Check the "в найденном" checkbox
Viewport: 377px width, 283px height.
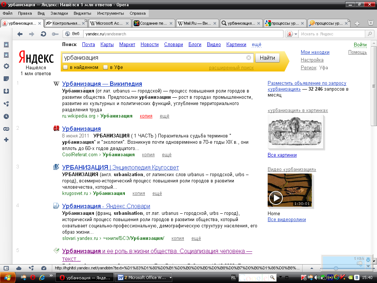[65, 67]
